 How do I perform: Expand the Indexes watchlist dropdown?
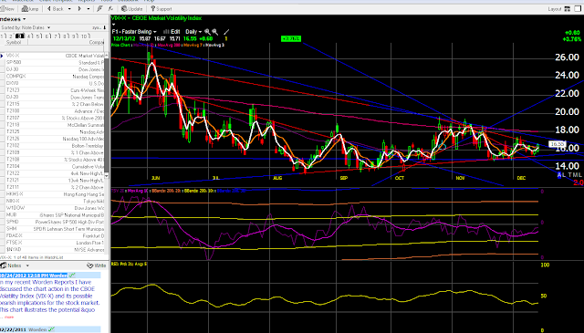click(25, 19)
